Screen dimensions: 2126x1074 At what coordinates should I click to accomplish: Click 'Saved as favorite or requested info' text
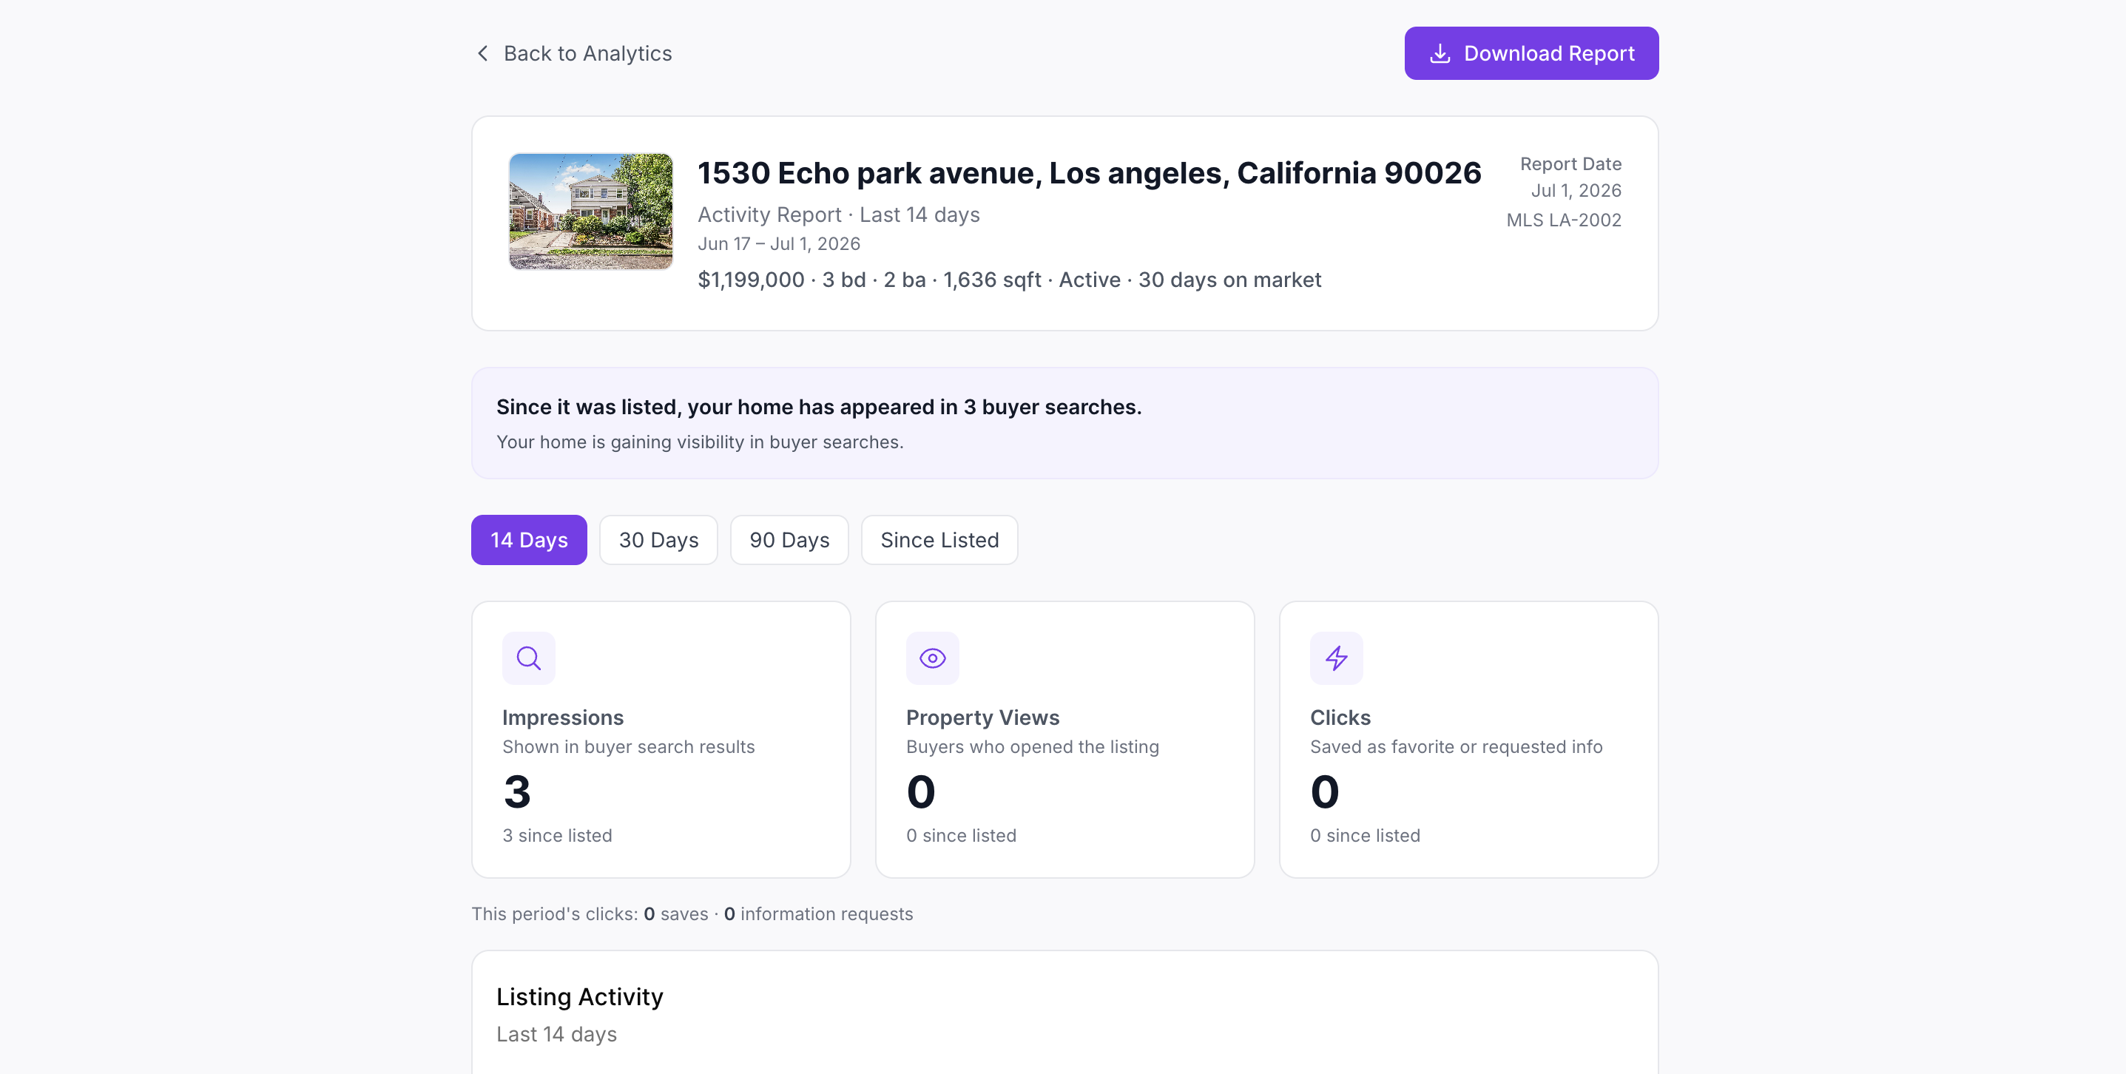coord(1456,747)
